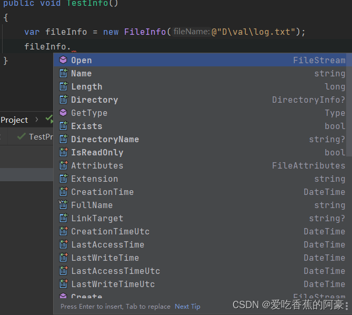Select the Directory property suggestion

(200, 100)
